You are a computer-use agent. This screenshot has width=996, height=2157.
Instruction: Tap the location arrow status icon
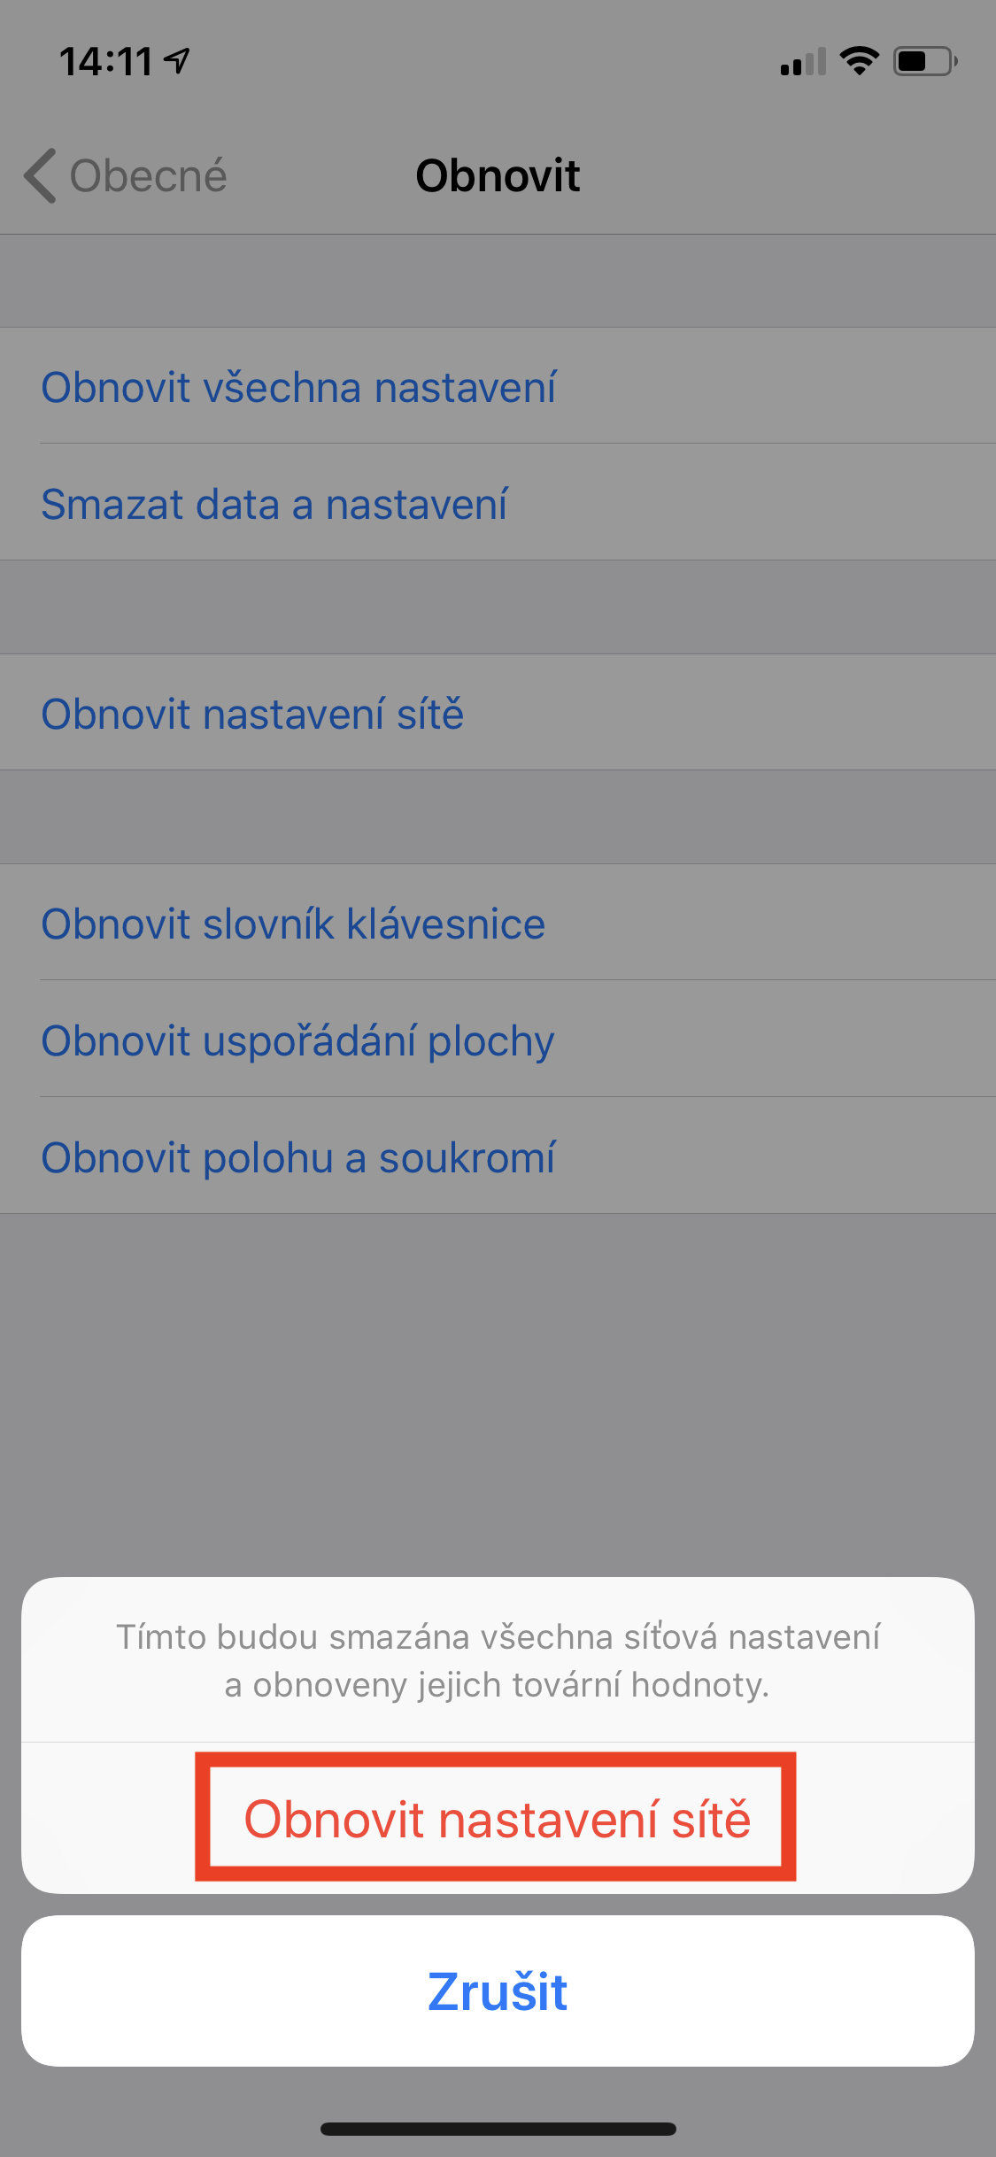(178, 61)
